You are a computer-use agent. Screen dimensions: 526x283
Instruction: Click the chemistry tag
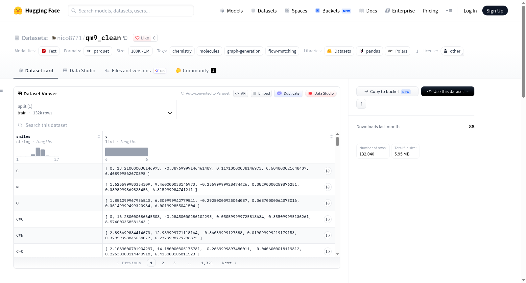coord(182,51)
